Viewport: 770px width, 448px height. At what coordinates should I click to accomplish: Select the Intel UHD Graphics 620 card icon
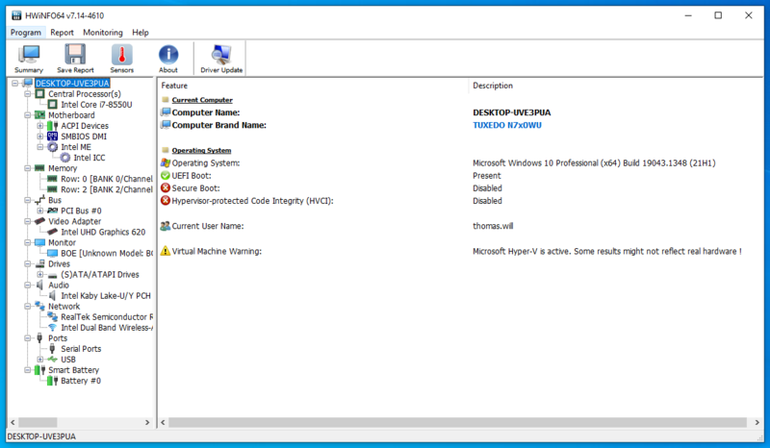point(53,232)
